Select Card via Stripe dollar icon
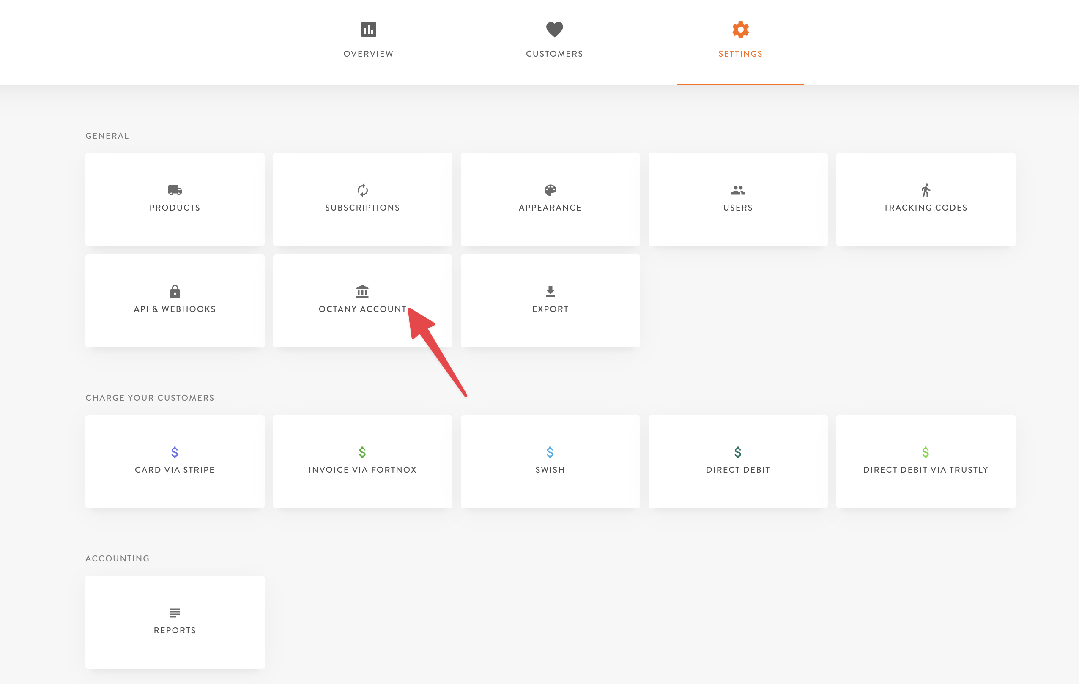Screen dimensions: 1079x684 [175, 452]
